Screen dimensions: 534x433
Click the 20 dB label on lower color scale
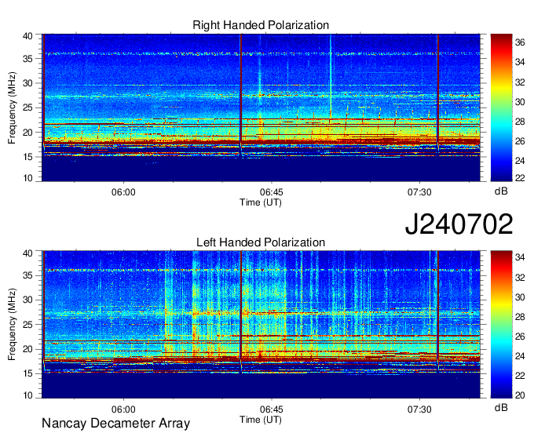[520, 395]
